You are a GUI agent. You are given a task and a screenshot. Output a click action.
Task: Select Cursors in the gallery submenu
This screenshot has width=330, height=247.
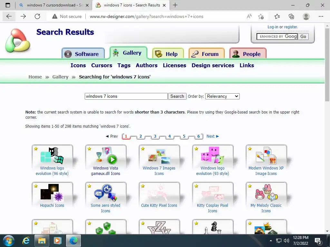pos(102,65)
